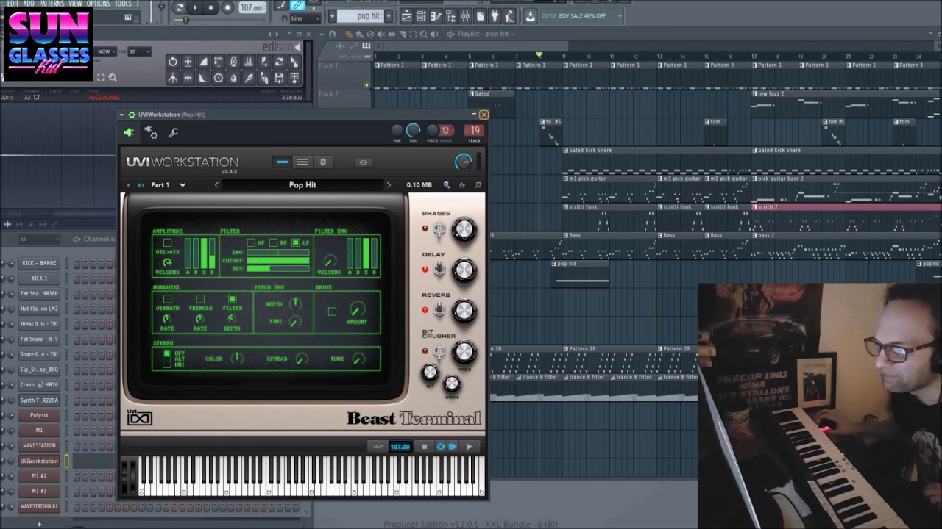Toggle the Bit Crusher switch

pyautogui.click(x=439, y=352)
